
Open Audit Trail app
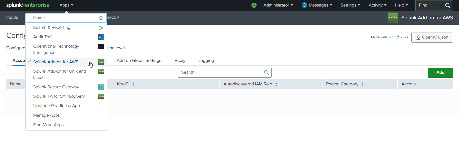pyautogui.click(x=66, y=37)
